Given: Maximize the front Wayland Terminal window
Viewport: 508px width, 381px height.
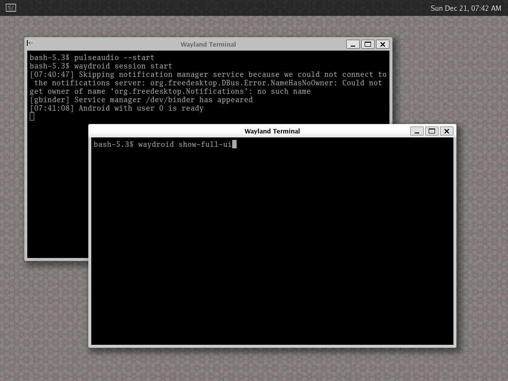Looking at the screenshot, I should click(x=432, y=131).
